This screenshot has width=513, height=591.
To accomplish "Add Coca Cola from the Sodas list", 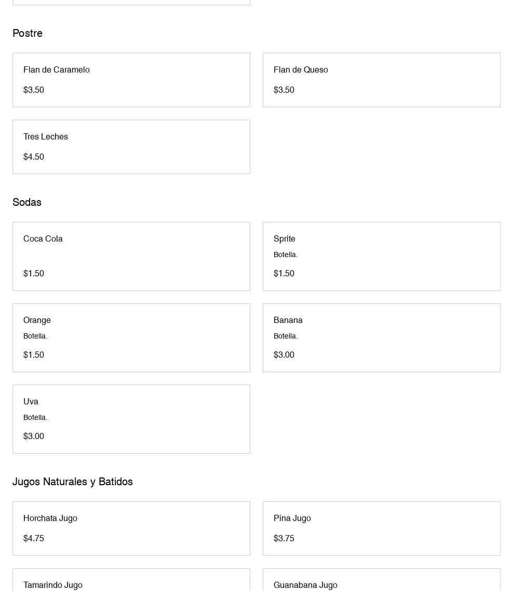I will point(131,256).
